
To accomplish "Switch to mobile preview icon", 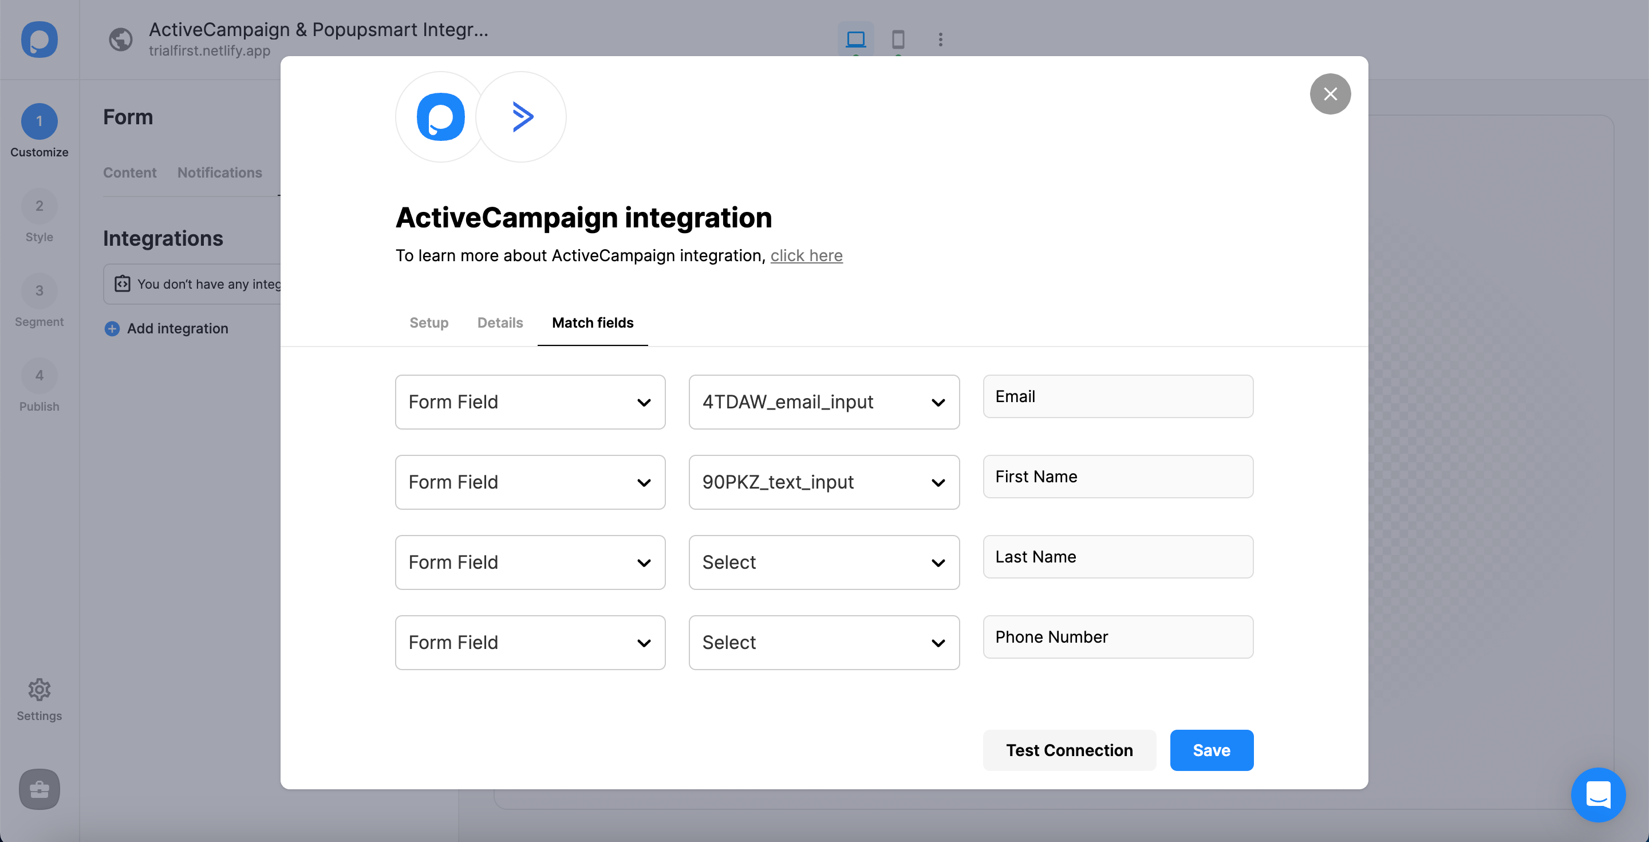I will tap(897, 40).
